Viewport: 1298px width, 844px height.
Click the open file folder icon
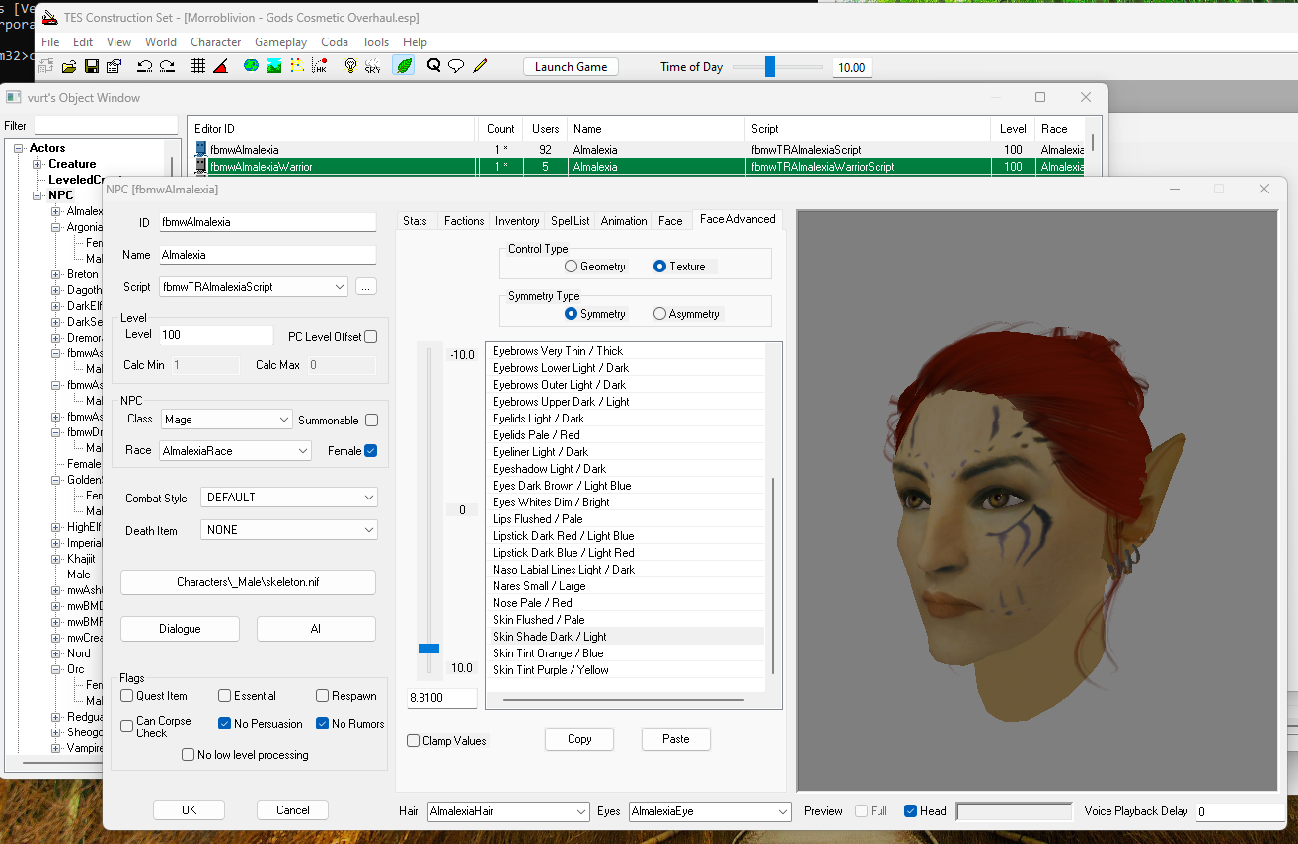coord(69,66)
